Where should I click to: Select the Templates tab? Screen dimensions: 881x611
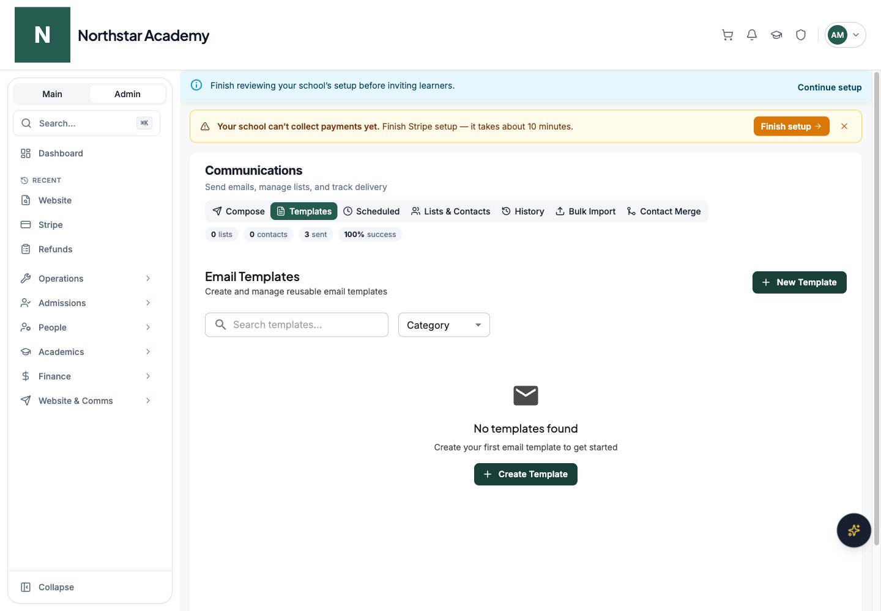pos(304,211)
